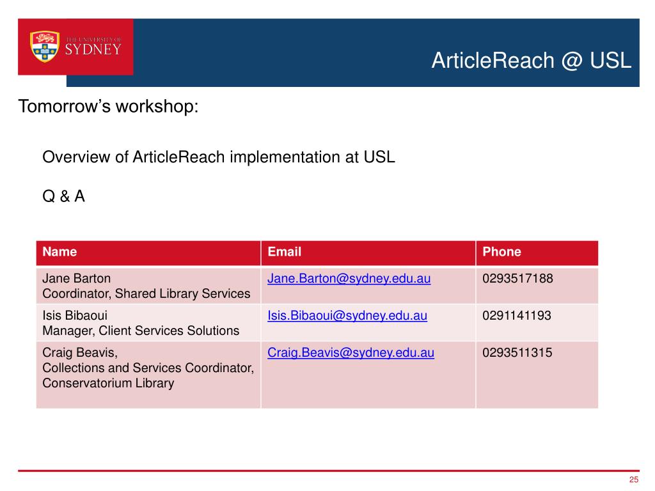Open Jane.Barton@sydney.edu.au email link
The height and width of the screenshot is (491, 655).
(x=349, y=279)
